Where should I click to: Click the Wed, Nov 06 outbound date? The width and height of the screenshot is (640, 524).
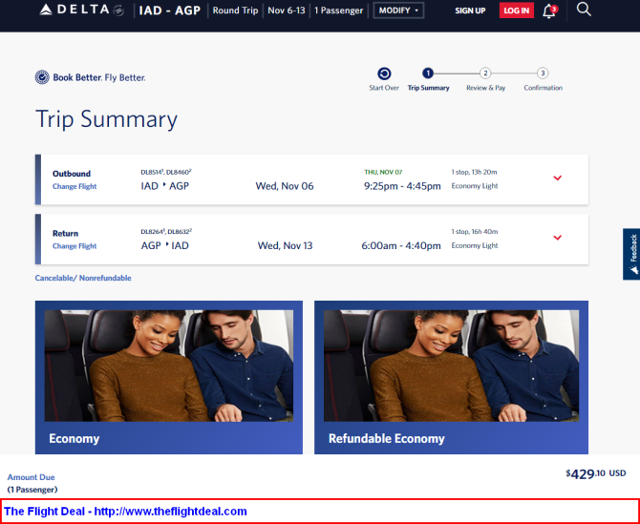pos(285,186)
